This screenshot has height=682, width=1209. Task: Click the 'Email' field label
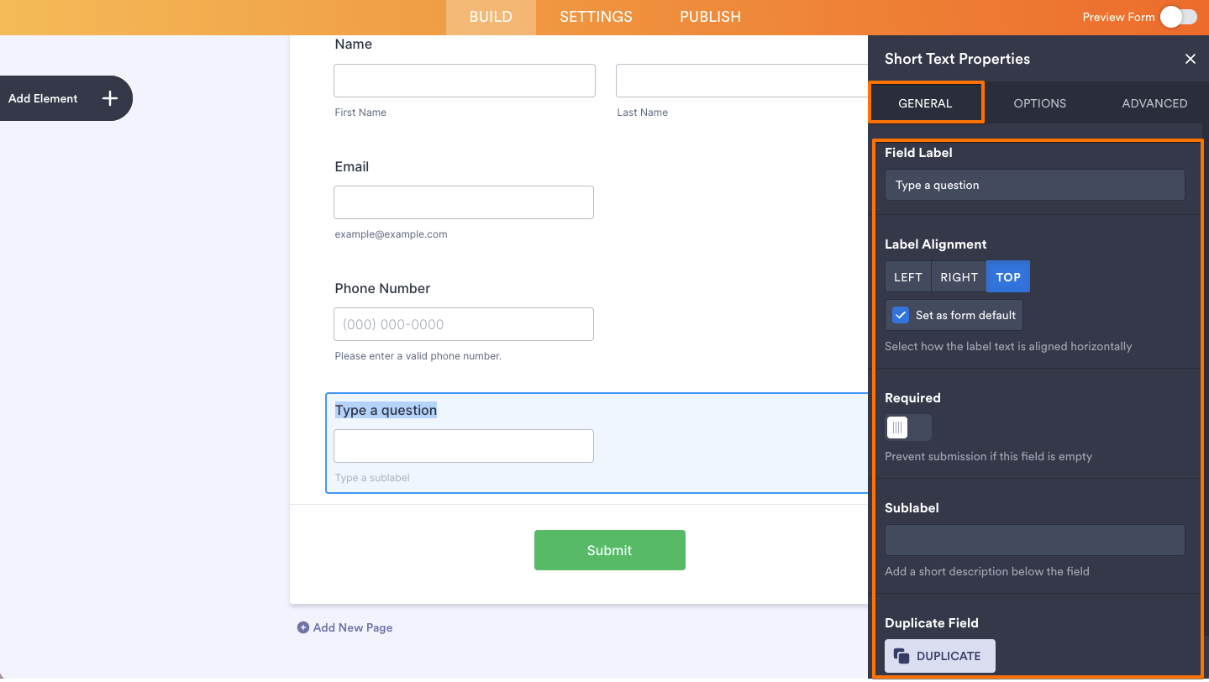(x=351, y=166)
